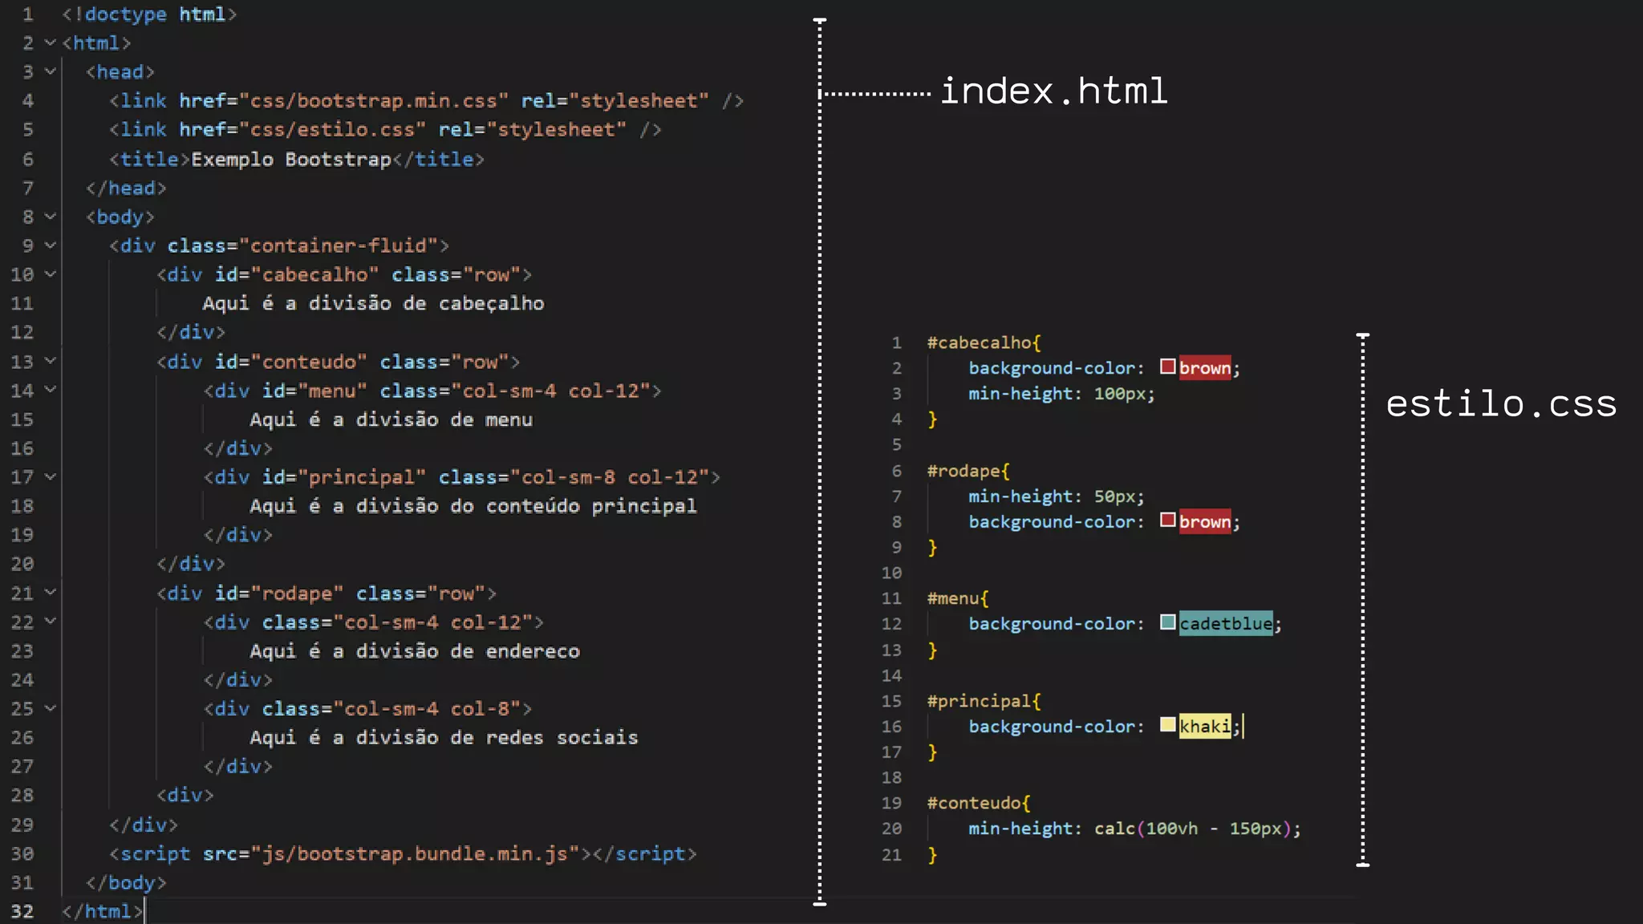The width and height of the screenshot is (1643, 924).
Task: Open brown color swatch in #cabecalho rule
Action: [1168, 367]
